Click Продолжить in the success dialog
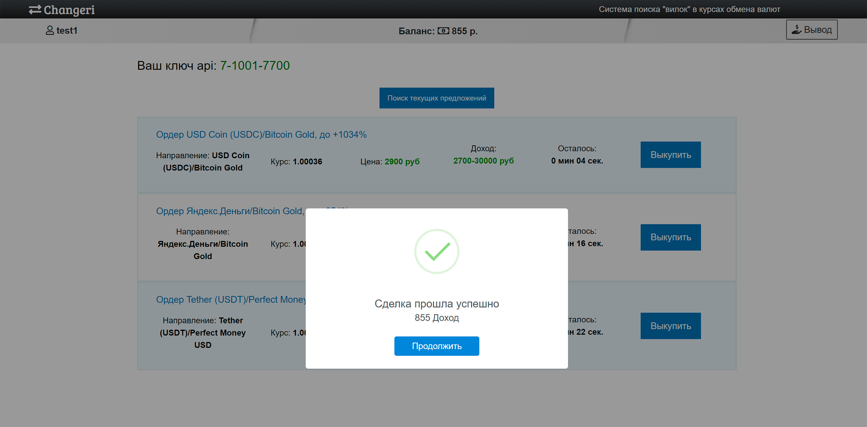The height and width of the screenshot is (427, 867). (x=437, y=346)
